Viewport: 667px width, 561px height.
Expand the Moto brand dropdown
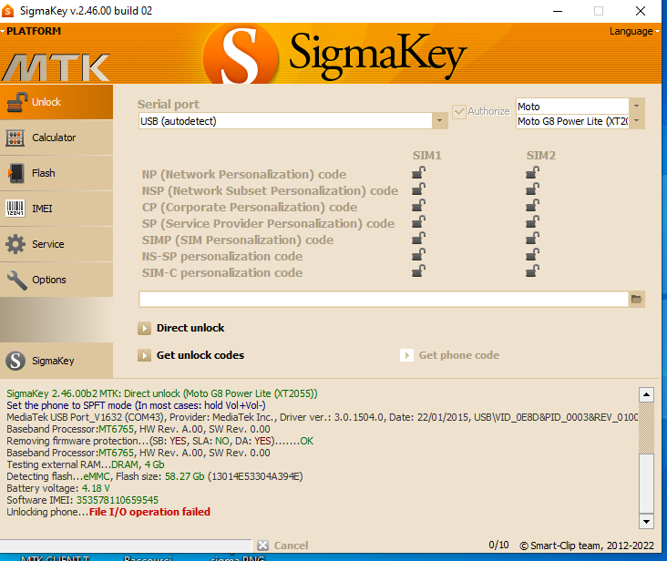(x=636, y=106)
